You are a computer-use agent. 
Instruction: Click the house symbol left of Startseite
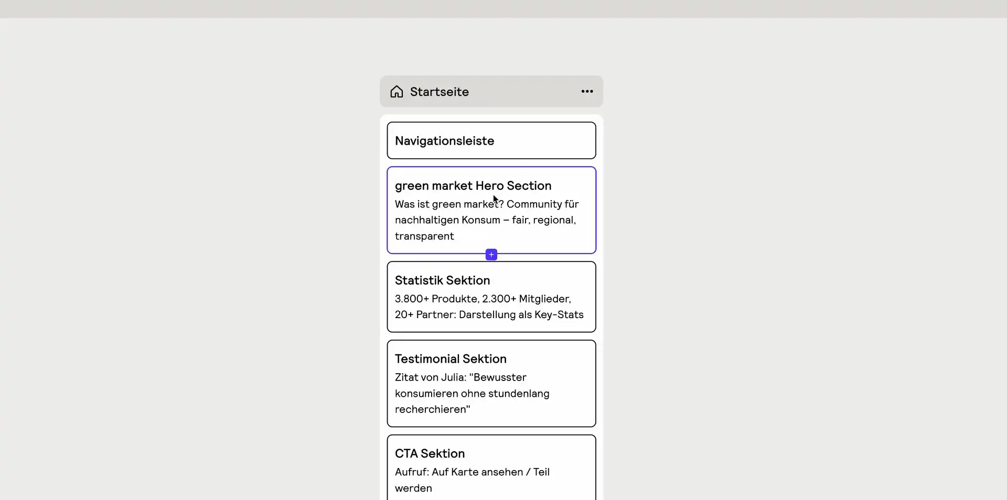point(397,91)
